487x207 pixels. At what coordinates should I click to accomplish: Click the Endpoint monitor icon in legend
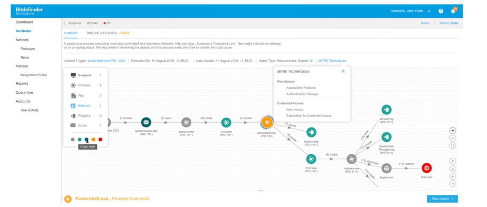click(73, 75)
